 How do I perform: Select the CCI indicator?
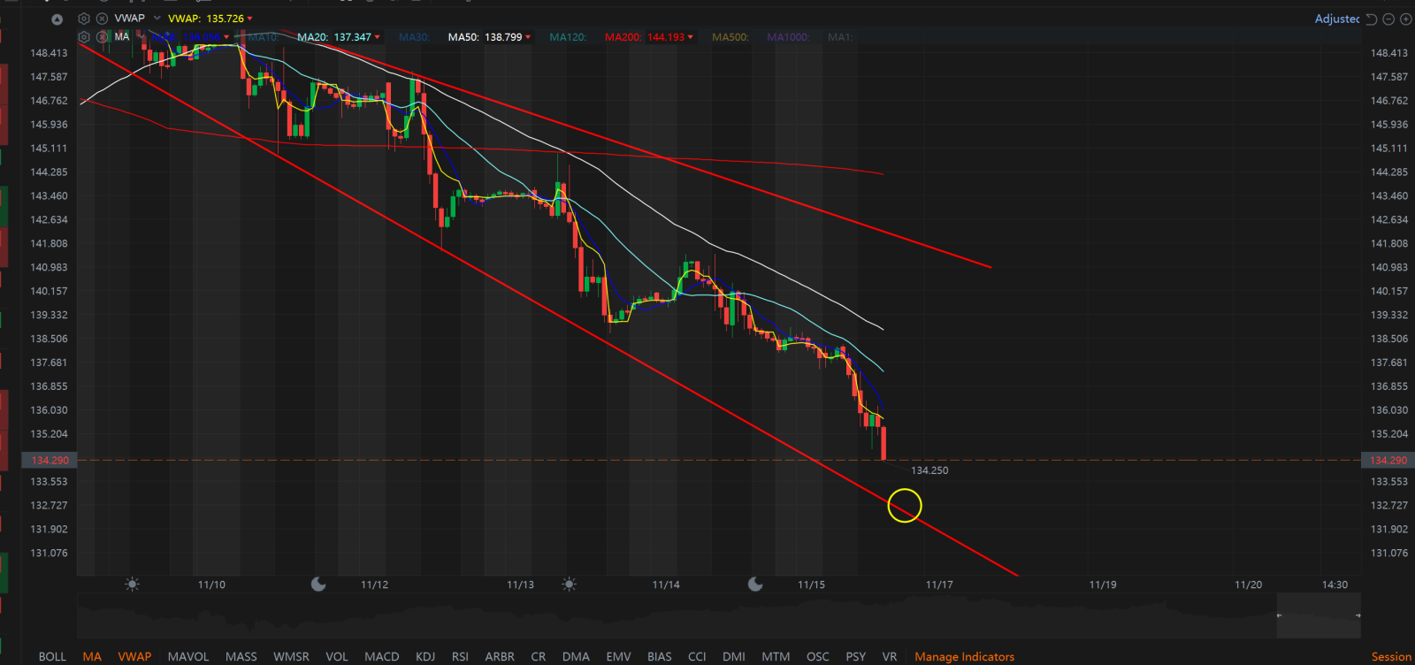pyautogui.click(x=697, y=656)
